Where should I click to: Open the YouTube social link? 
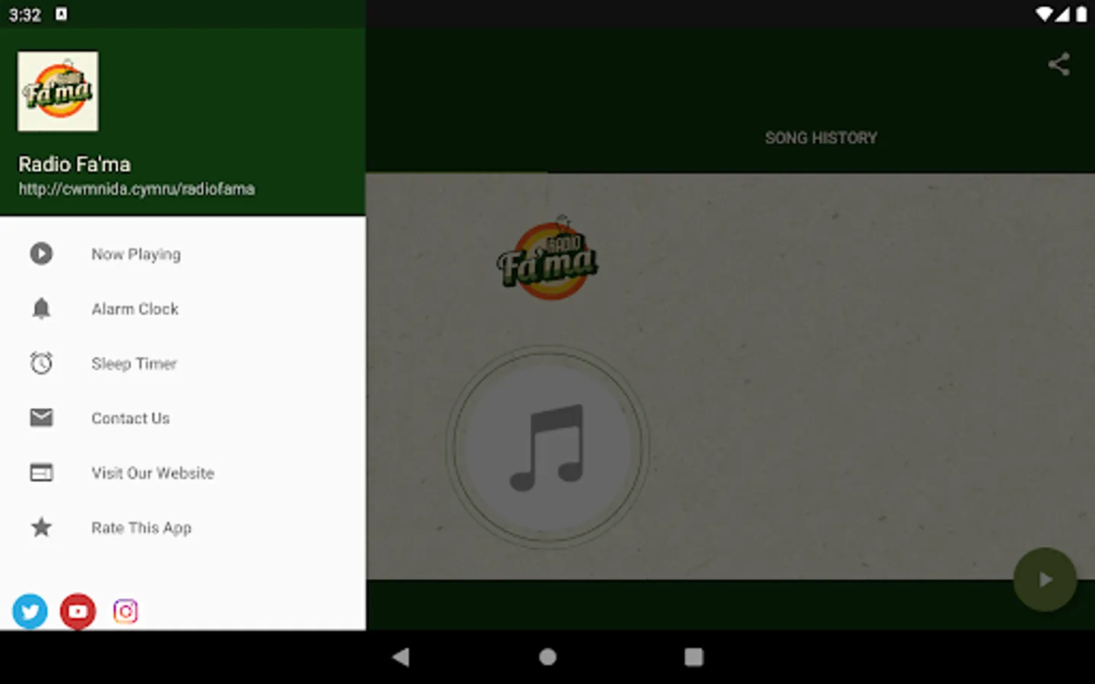(x=78, y=611)
